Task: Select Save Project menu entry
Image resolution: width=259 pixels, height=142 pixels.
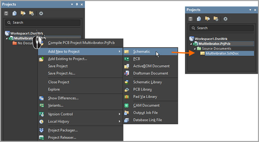Action: click(81, 66)
